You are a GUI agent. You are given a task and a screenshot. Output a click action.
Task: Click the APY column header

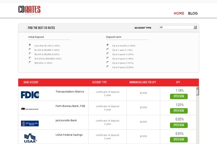[178, 82]
